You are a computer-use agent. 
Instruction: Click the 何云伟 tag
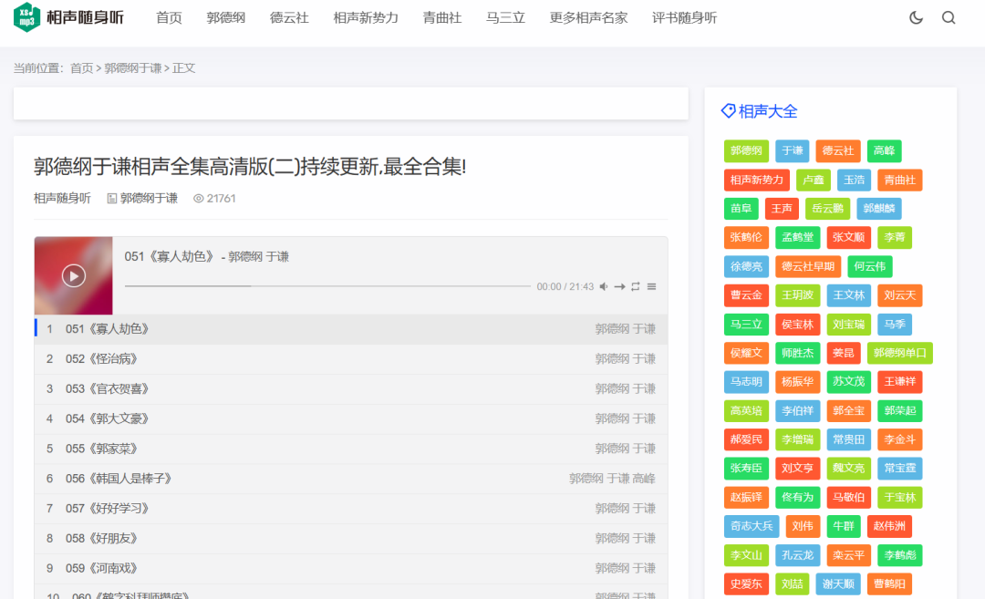(x=869, y=267)
